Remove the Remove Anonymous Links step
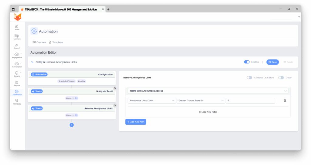The height and width of the screenshot is (165, 311). pyautogui.click(x=115, y=105)
